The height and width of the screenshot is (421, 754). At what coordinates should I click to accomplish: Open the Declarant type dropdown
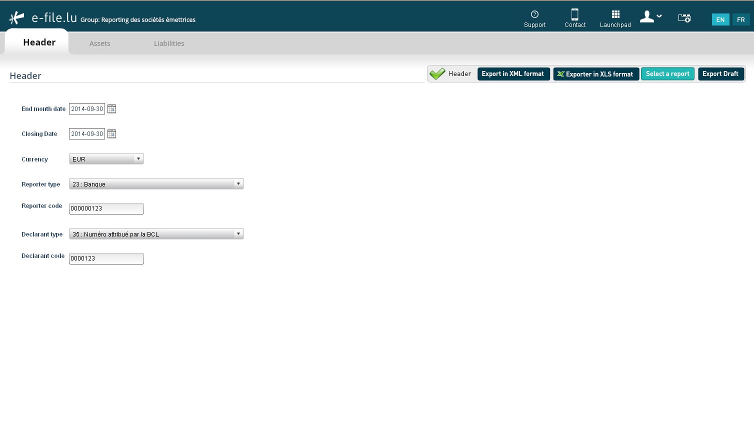156,234
